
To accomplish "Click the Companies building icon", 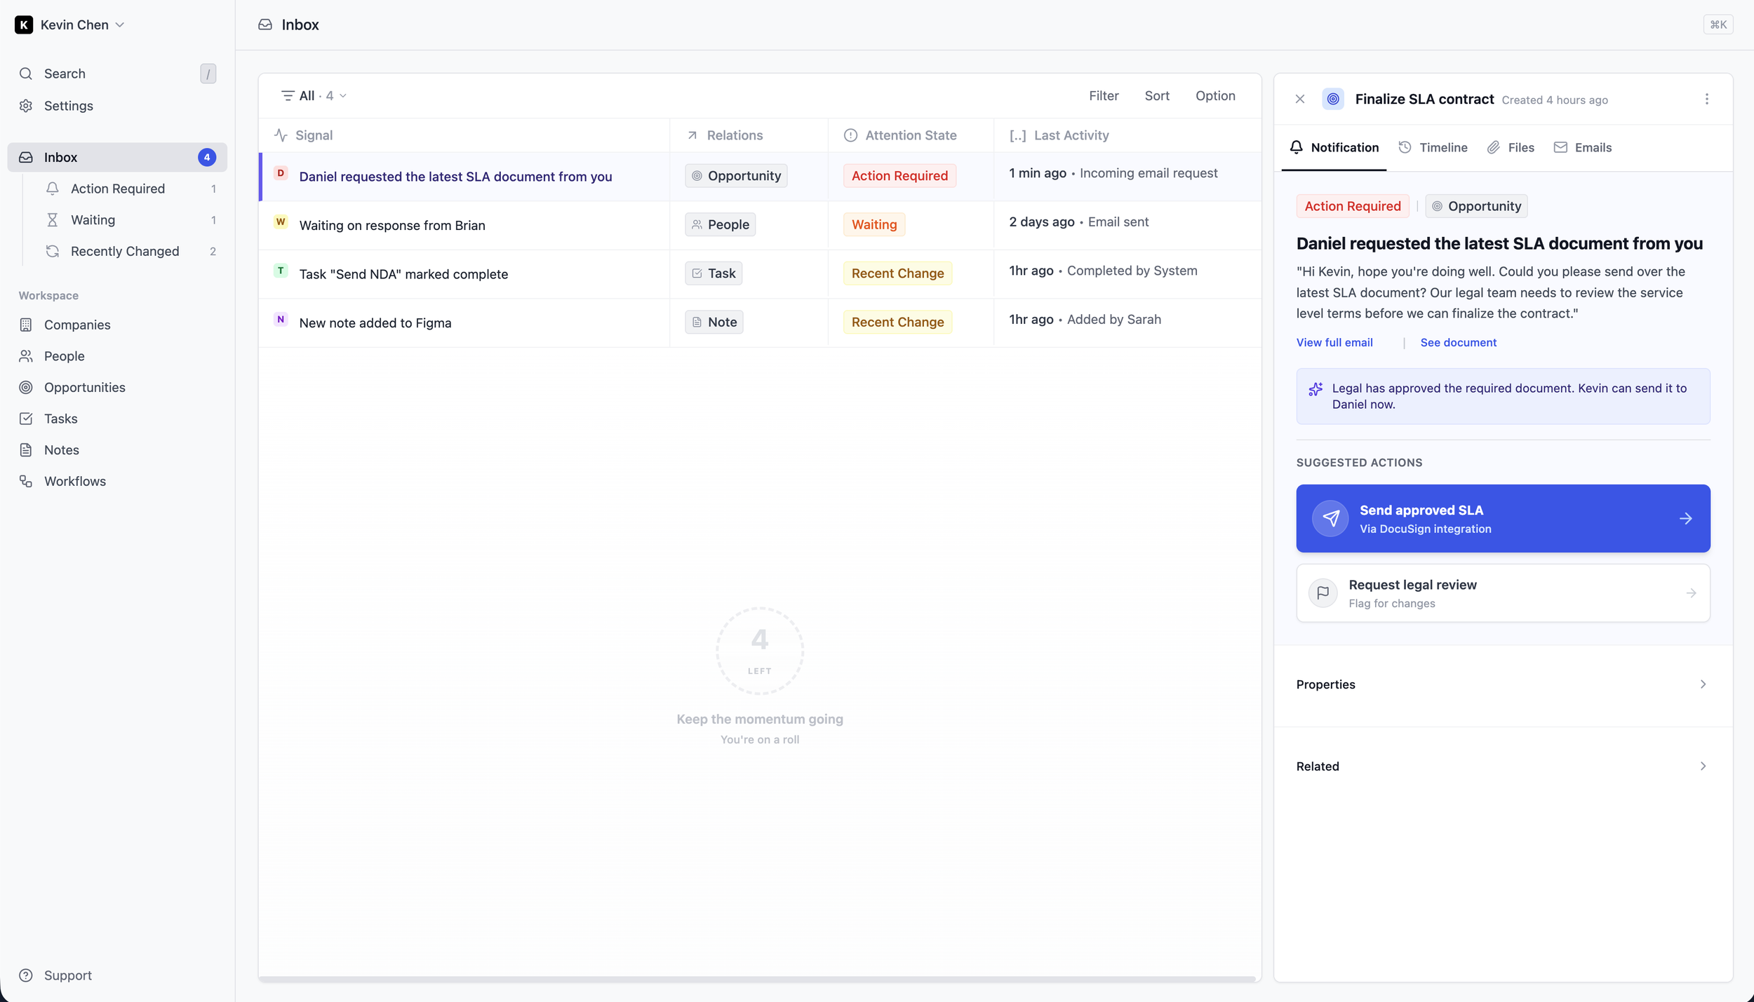I will (26, 325).
